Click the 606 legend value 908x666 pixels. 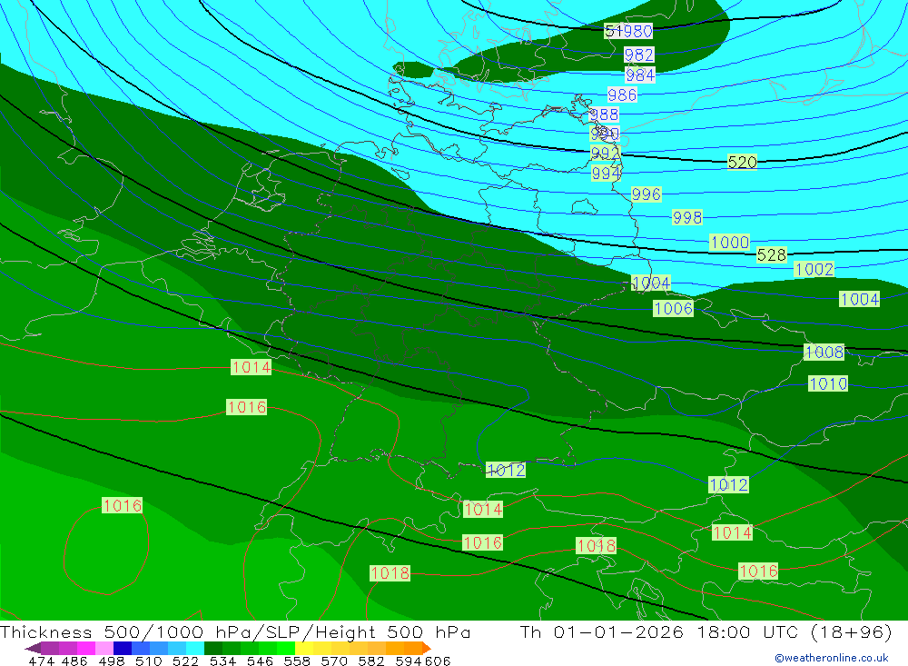pos(438,661)
